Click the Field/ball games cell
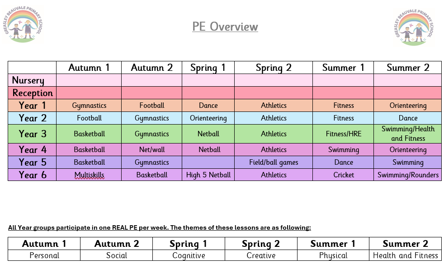Viewport: 444px width, 264px height. [274, 162]
